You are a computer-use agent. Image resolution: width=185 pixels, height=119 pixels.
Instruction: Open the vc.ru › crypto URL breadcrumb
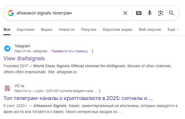[x=55, y=91]
